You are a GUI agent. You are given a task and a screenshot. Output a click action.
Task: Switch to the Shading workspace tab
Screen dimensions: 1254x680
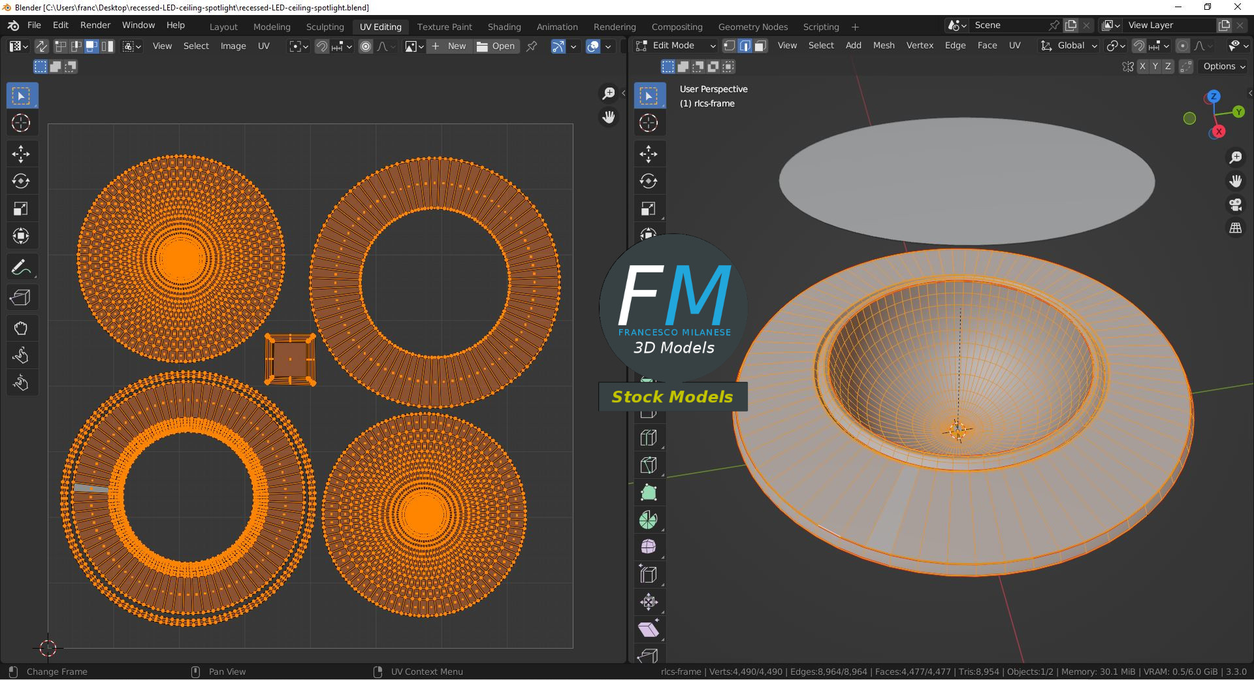(504, 27)
